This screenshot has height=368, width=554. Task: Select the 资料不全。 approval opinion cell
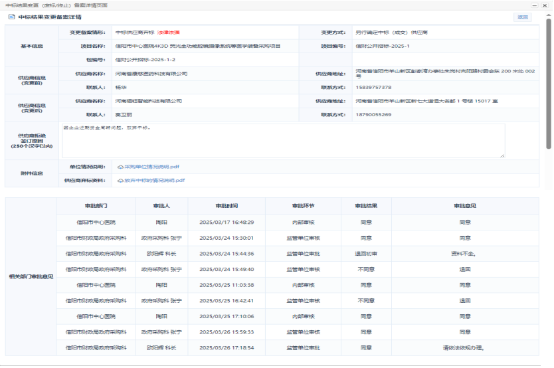[x=465, y=253]
